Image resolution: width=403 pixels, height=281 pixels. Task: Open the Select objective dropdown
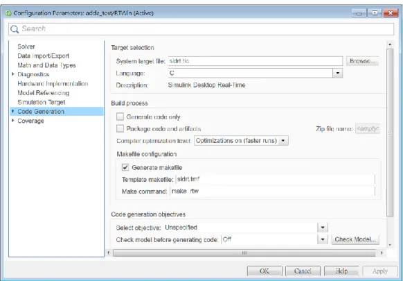[323, 228]
